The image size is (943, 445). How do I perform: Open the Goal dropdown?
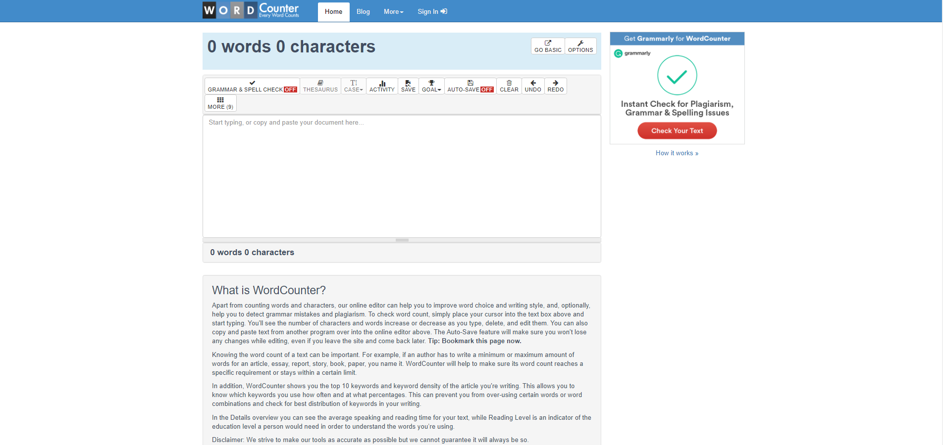click(x=431, y=86)
